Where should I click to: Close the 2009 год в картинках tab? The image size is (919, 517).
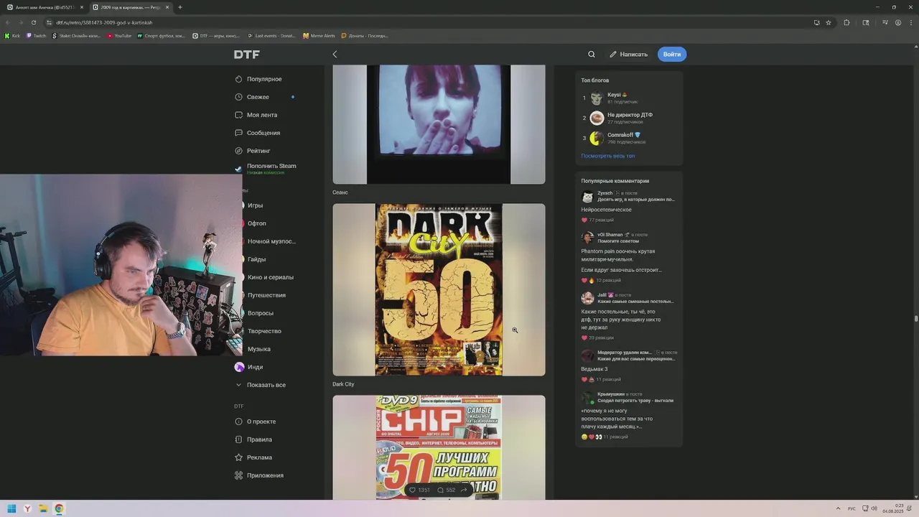point(167,7)
